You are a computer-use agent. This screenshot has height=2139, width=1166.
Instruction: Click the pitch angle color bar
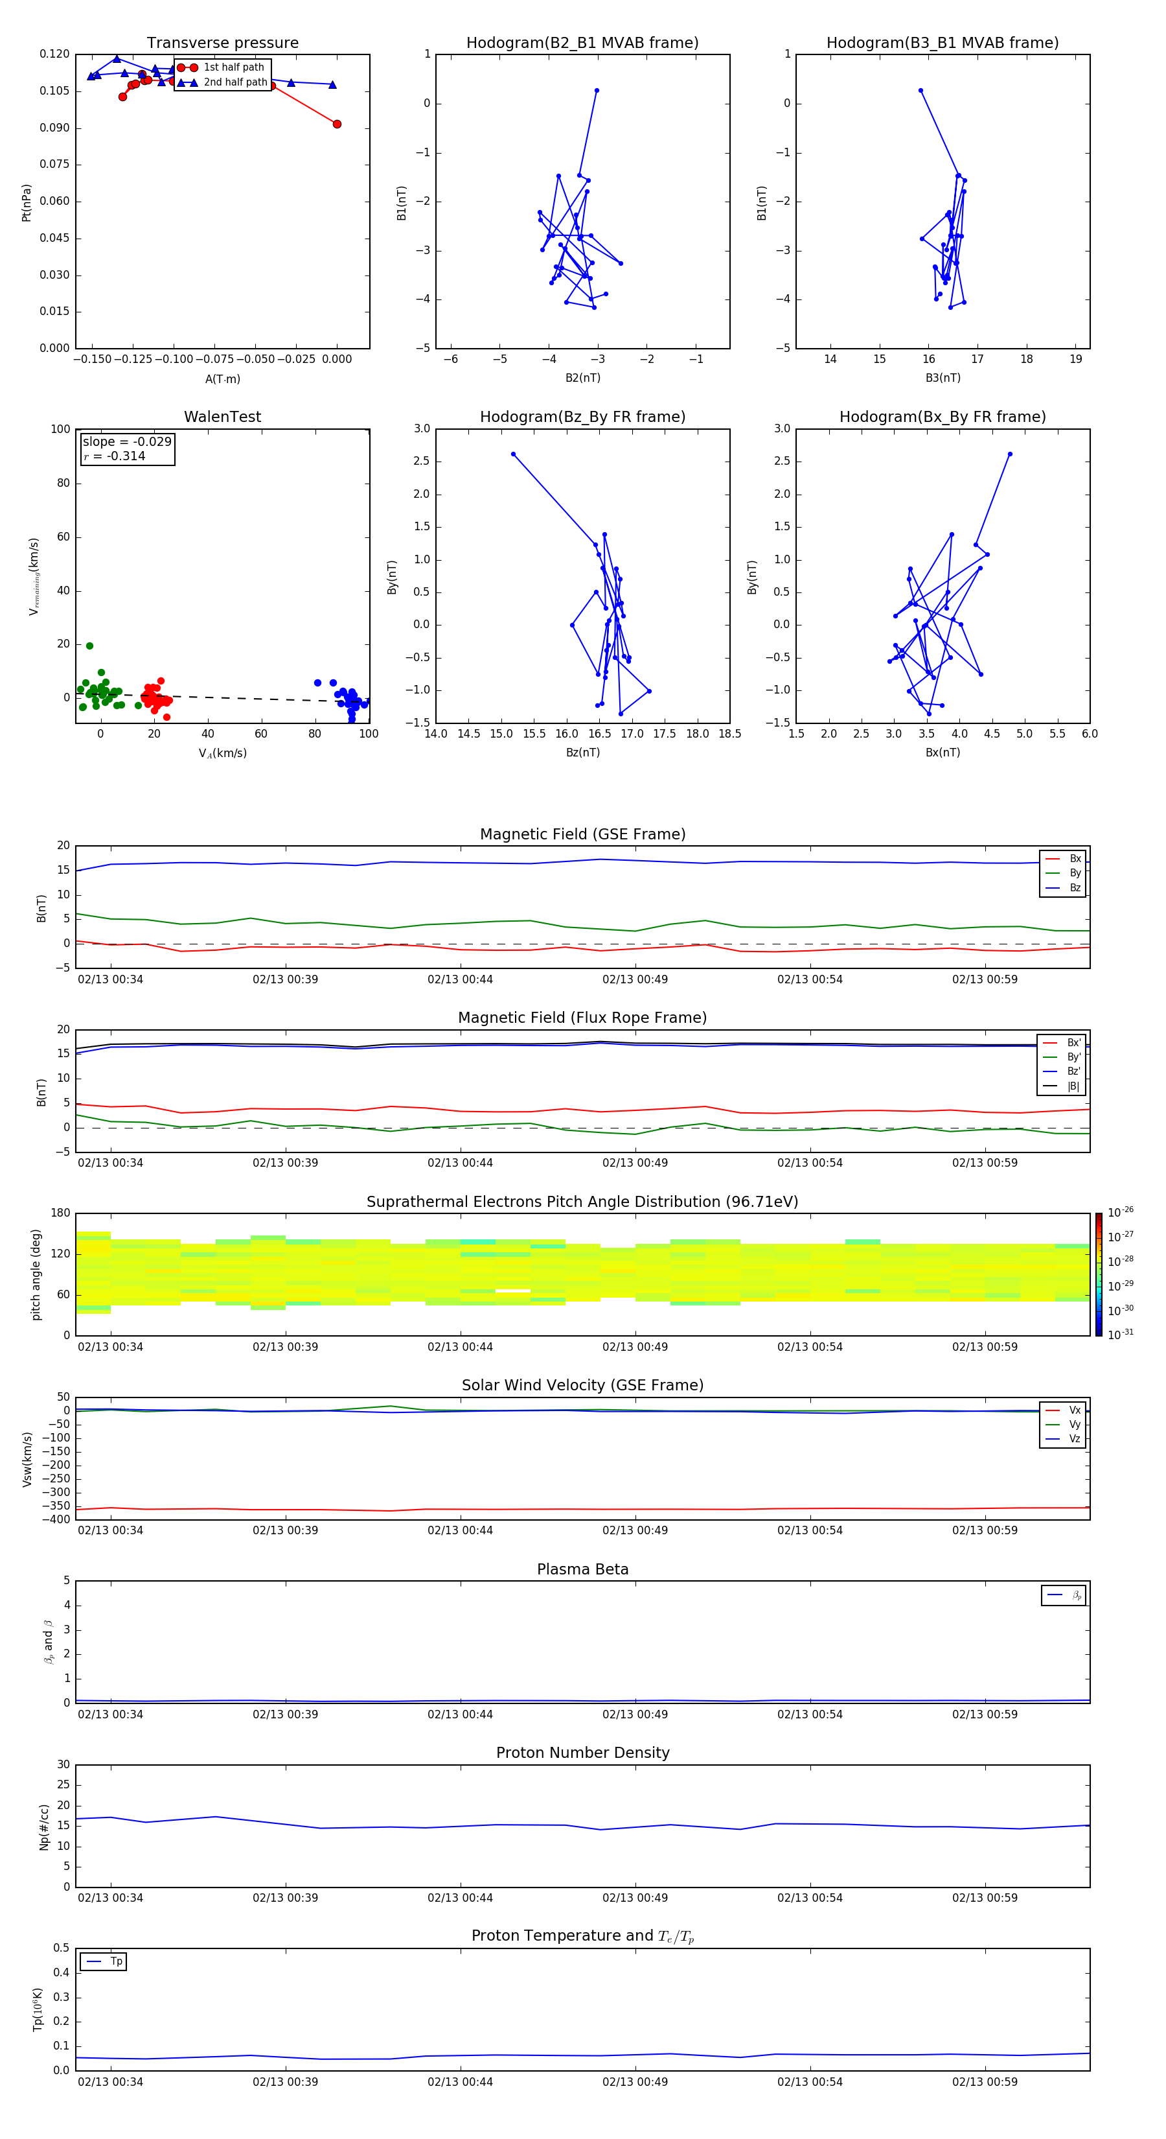point(1099,1274)
